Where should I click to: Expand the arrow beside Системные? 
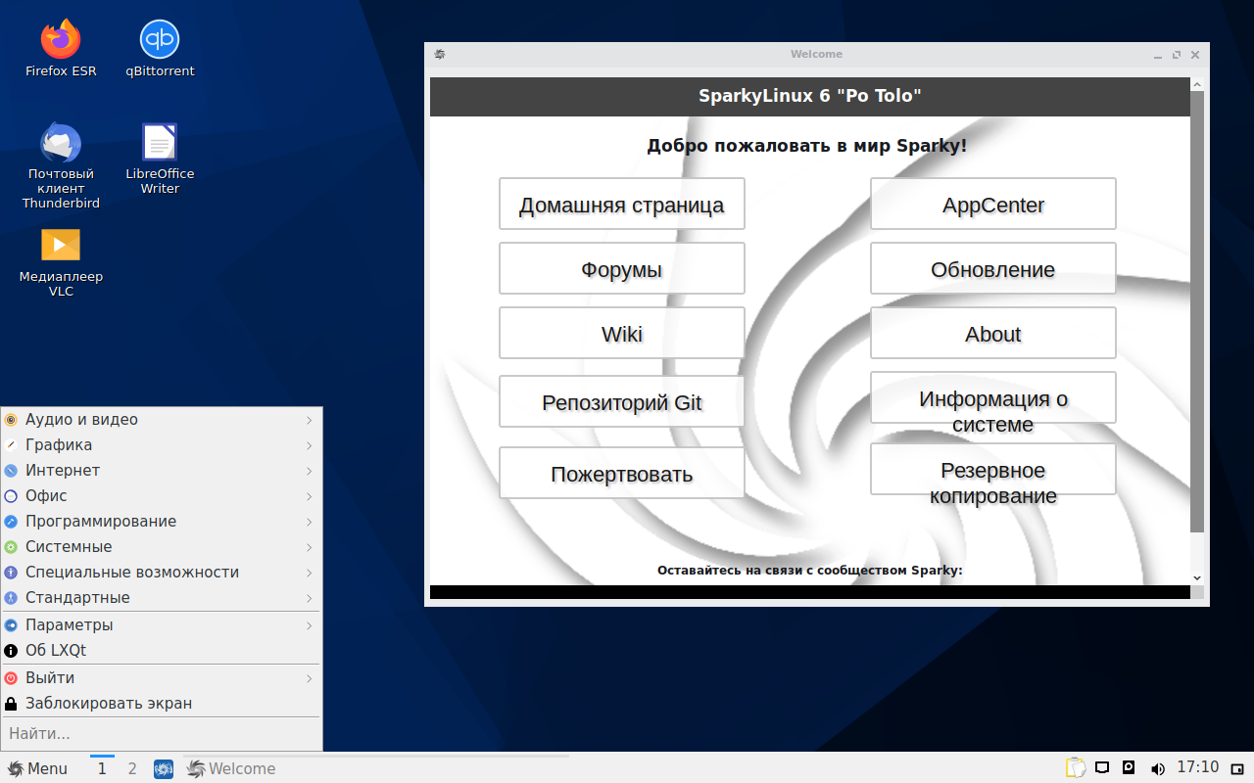[x=310, y=547]
